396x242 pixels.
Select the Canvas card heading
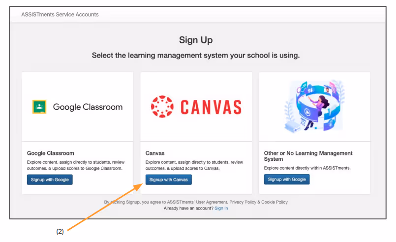[155, 153]
